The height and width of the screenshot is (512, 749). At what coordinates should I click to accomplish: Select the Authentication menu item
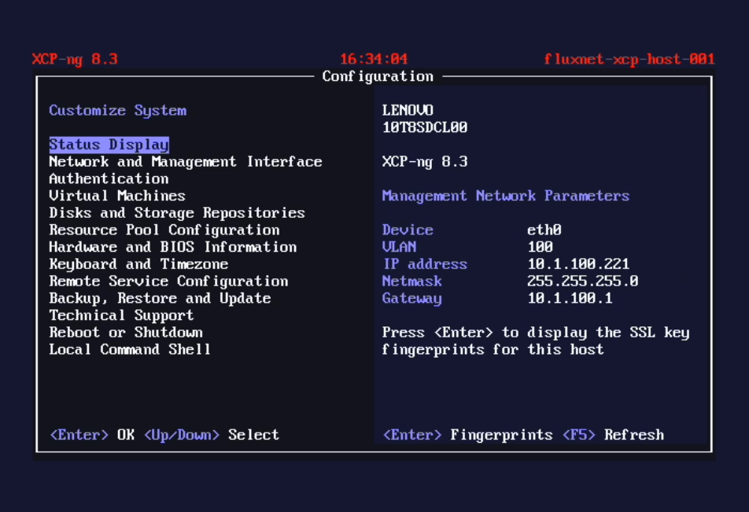[109, 179]
